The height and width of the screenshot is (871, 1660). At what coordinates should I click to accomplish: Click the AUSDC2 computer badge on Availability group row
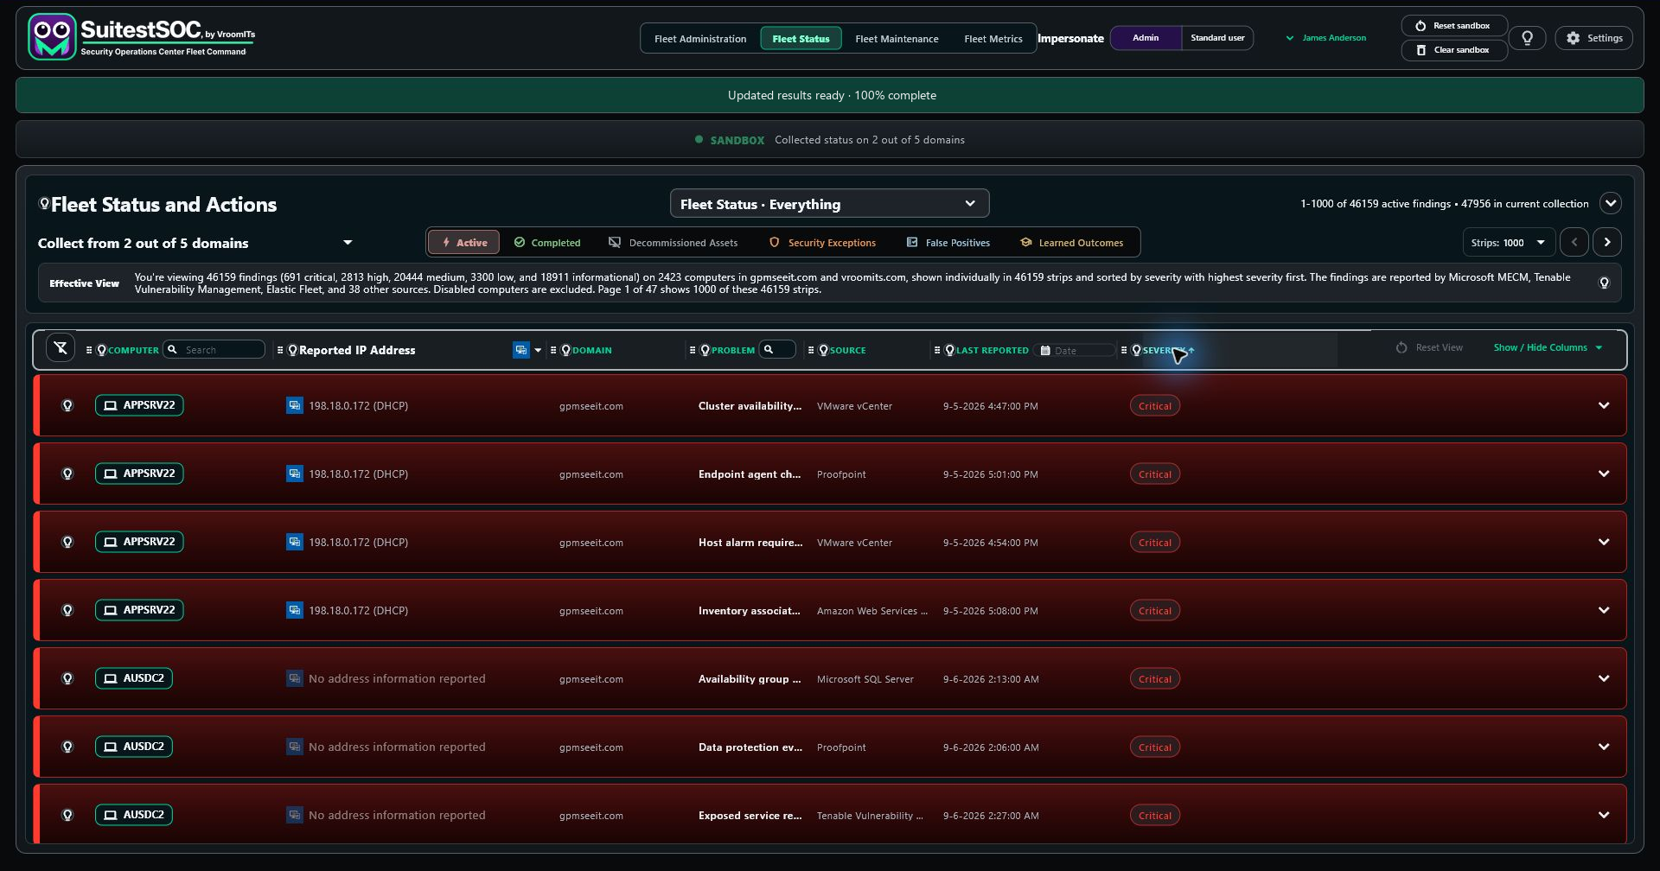[x=134, y=678]
